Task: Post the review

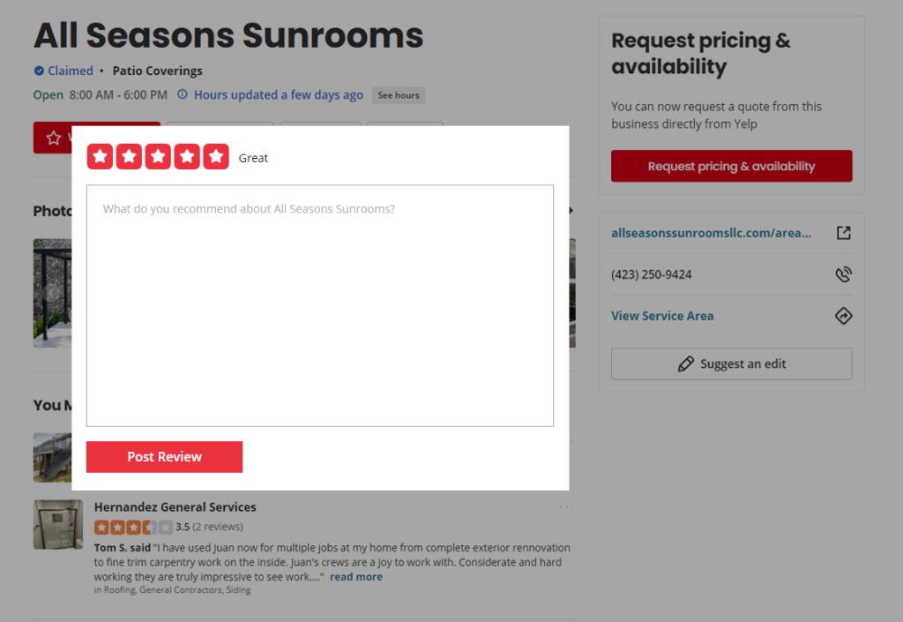Action: tap(164, 457)
